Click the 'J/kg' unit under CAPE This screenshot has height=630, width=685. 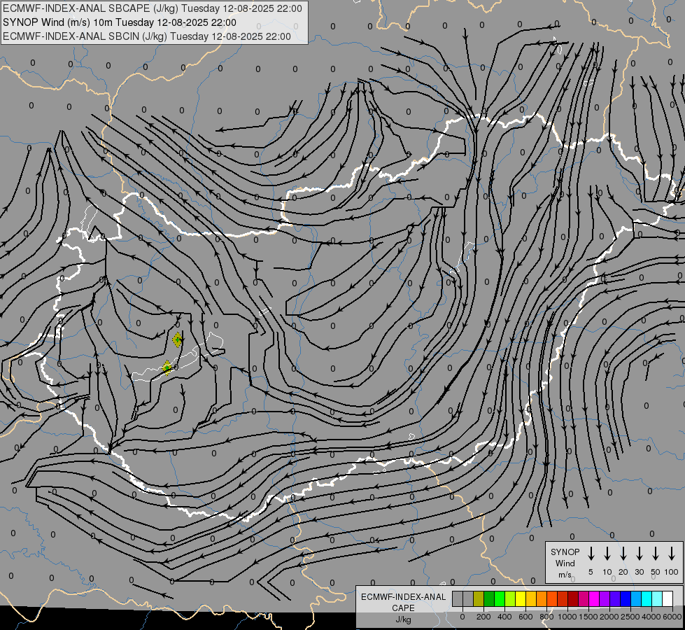403,619
